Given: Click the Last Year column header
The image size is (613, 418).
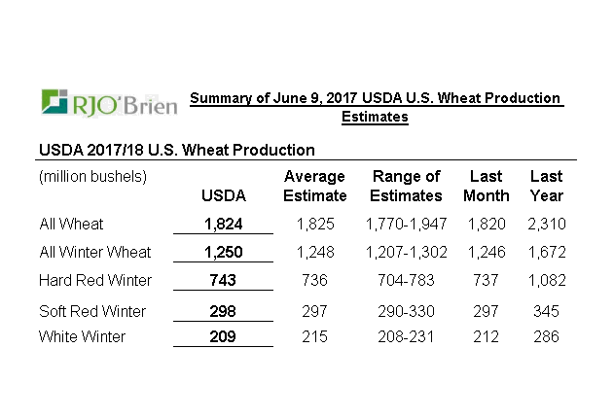Looking at the screenshot, I should (546, 186).
